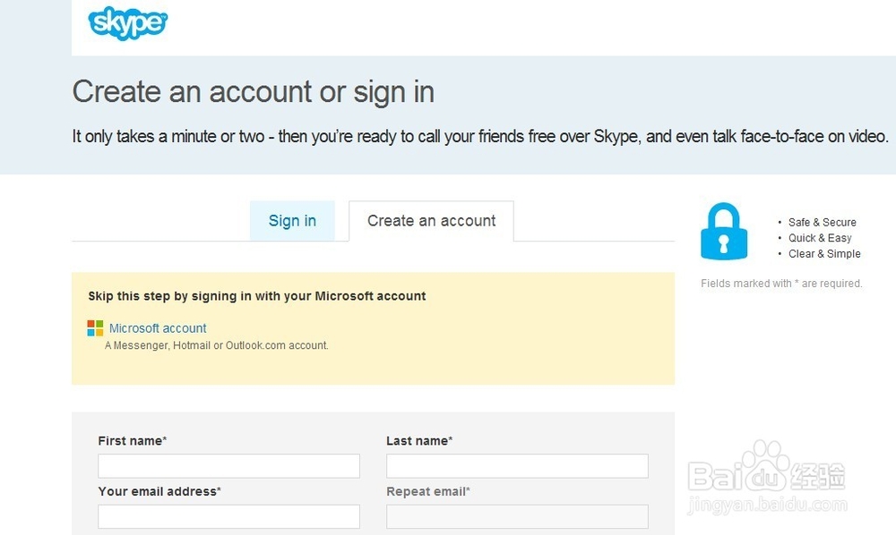
Task: Click the Microsoft four-color logo icon
Action: pos(95,328)
